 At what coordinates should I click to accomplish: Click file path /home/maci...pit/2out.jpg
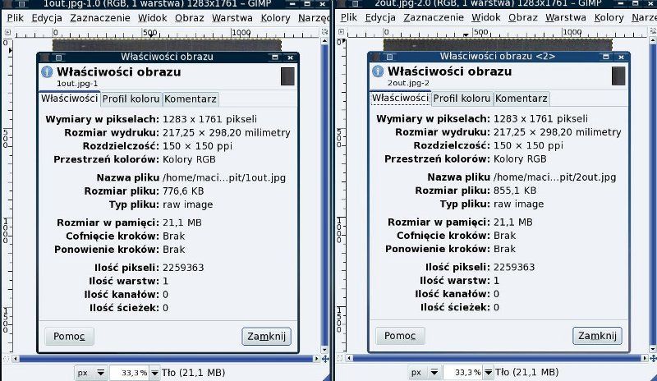[555, 177]
